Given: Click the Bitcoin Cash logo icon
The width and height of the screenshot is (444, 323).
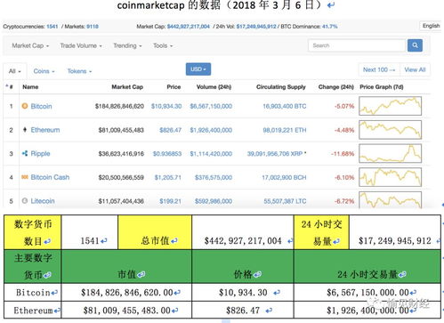Looking at the screenshot, I should (x=25, y=177).
